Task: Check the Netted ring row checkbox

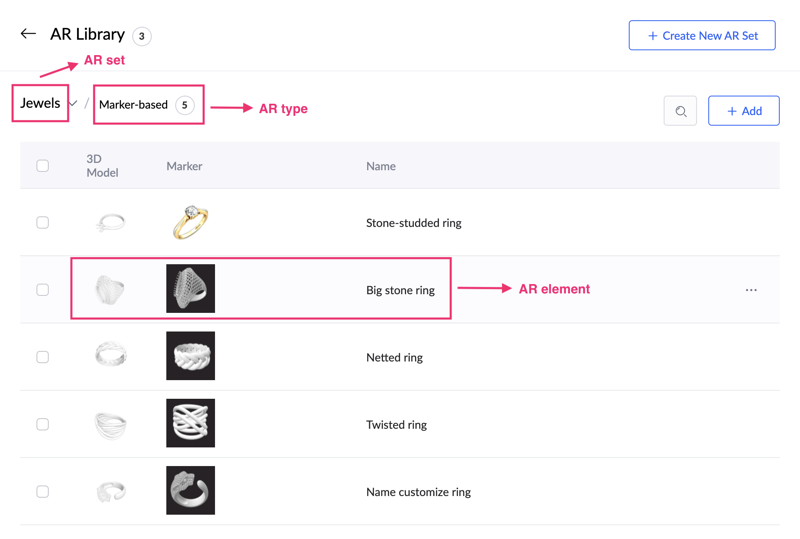Action: [x=43, y=357]
